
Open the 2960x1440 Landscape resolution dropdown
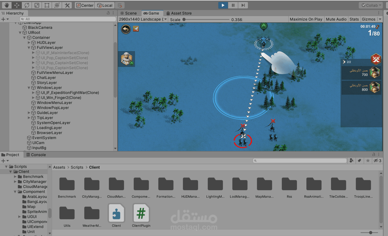[x=143, y=19]
